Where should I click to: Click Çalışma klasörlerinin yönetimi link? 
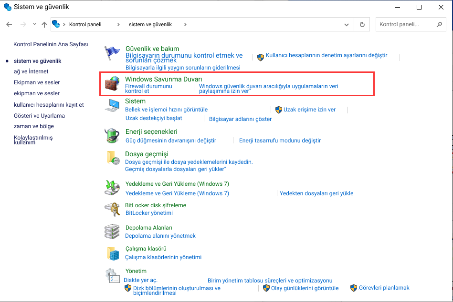coord(163,257)
